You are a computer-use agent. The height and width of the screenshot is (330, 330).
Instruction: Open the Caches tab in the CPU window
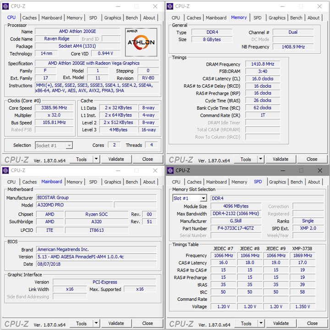[29, 18]
